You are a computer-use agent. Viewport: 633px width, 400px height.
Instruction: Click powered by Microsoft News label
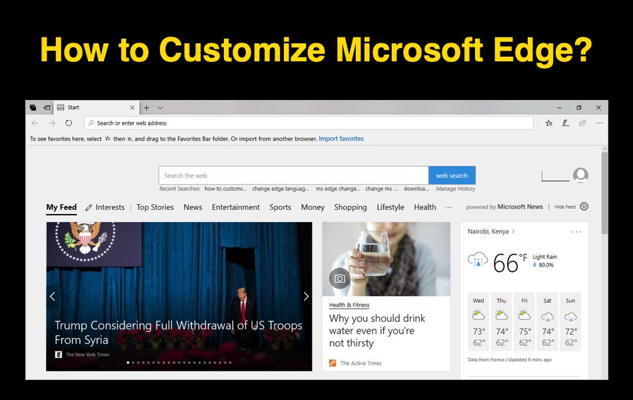coord(504,207)
